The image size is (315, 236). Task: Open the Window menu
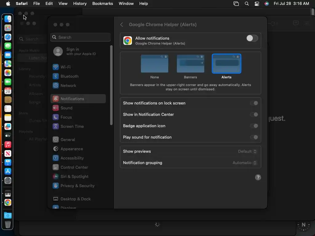pyautogui.click(x=126, y=4)
